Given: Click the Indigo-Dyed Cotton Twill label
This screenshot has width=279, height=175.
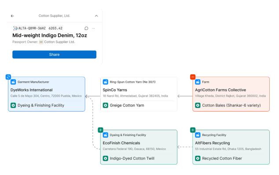Looking at the screenshot, I should coord(132,158).
